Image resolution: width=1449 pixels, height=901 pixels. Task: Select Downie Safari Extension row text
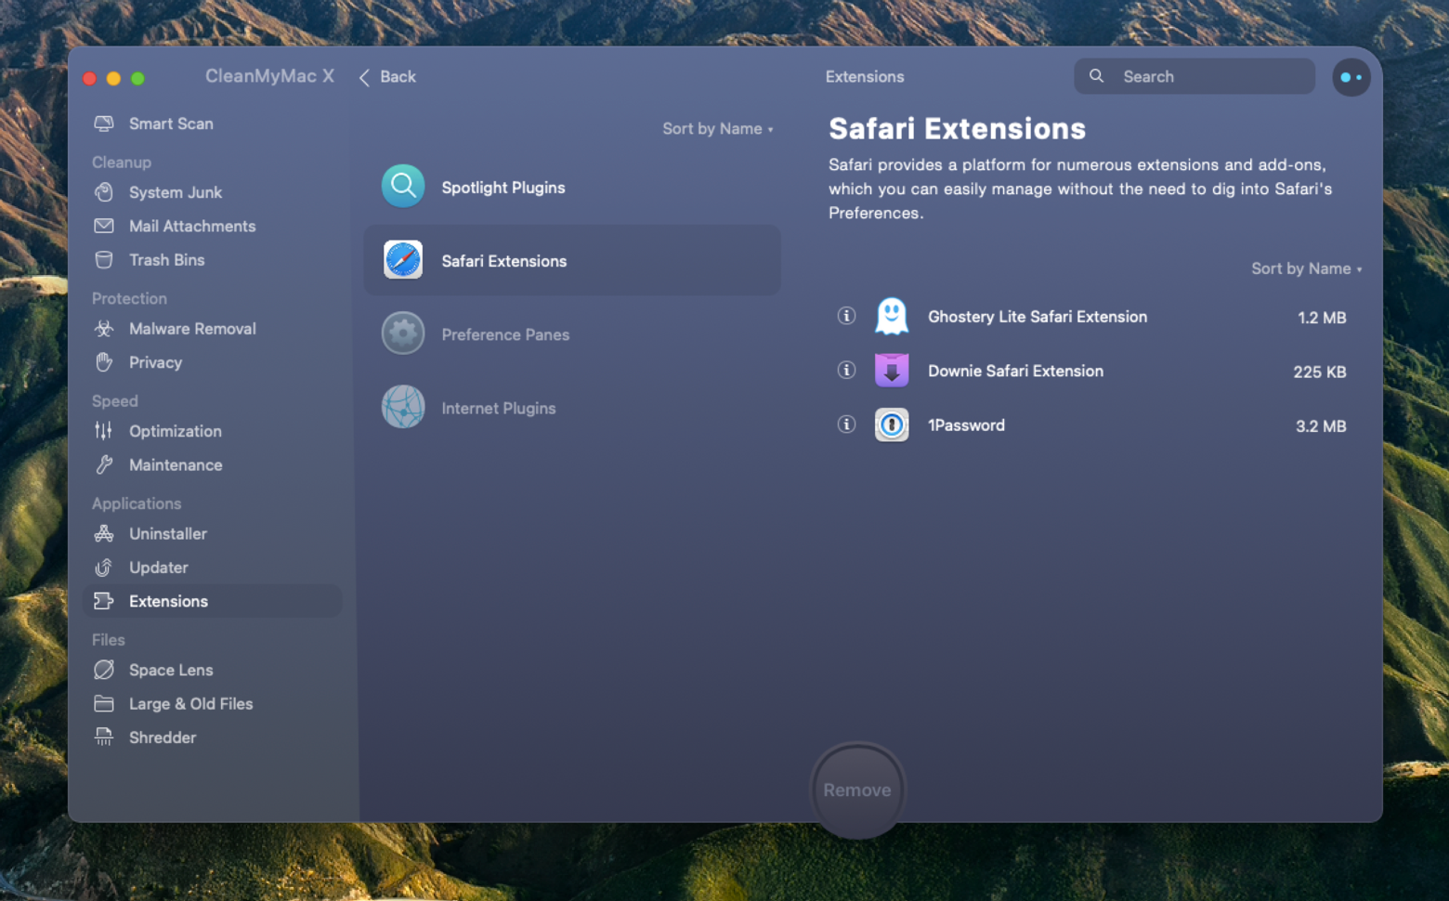[x=1015, y=371]
